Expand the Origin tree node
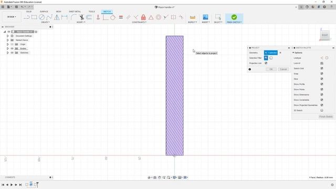The height and width of the screenshot is (189, 336). coord(8,44)
